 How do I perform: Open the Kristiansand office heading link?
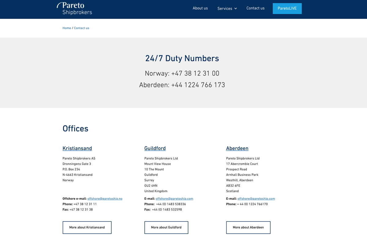[x=77, y=149]
